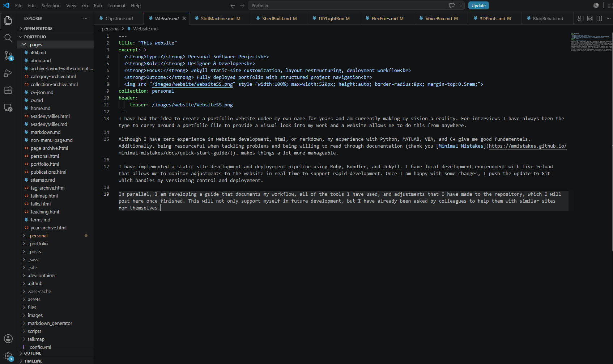The height and width of the screenshot is (364, 613).
Task: Open cv.md in the explorer
Action: (x=55, y=100)
